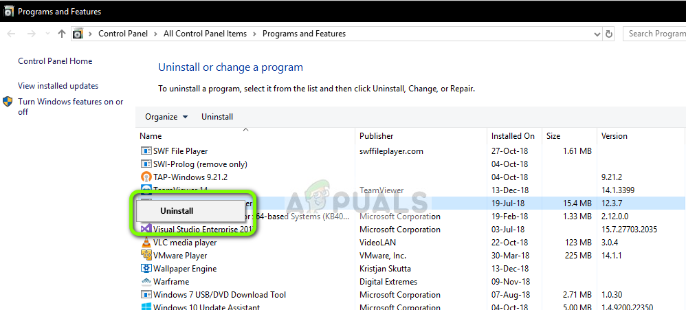686x310 pixels.
Task: Click VideoLAN publisher cell
Action: (x=377, y=242)
